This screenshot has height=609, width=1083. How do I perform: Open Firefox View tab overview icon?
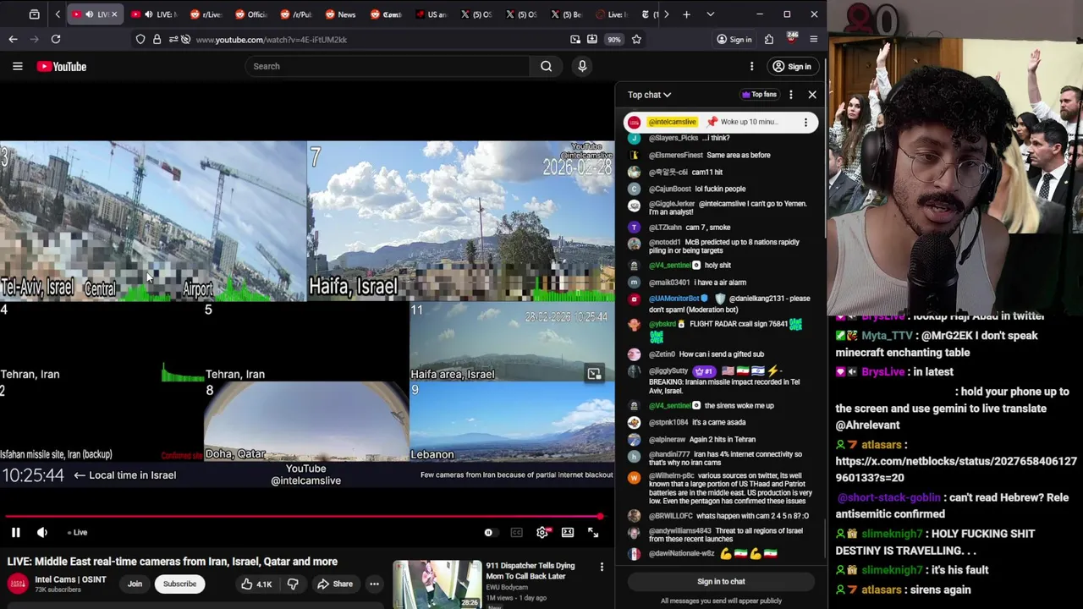[x=34, y=14]
